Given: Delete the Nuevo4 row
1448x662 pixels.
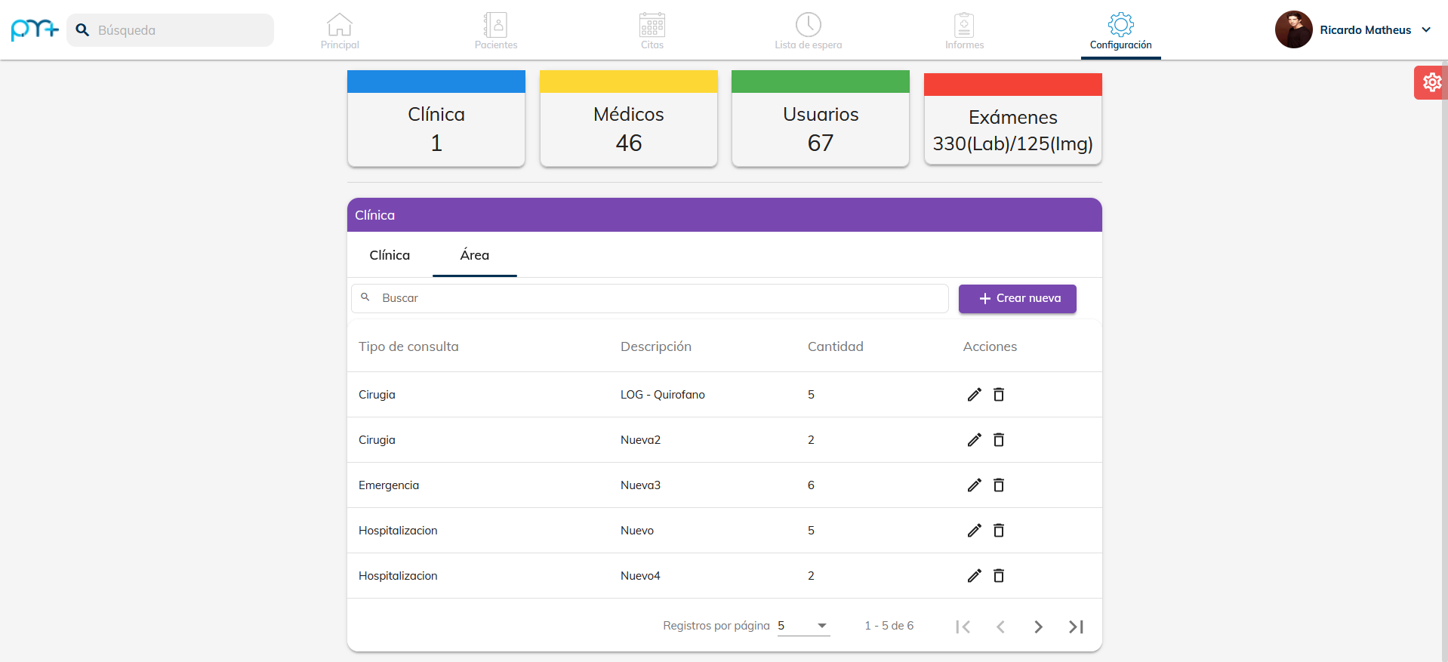Looking at the screenshot, I should click(x=999, y=576).
